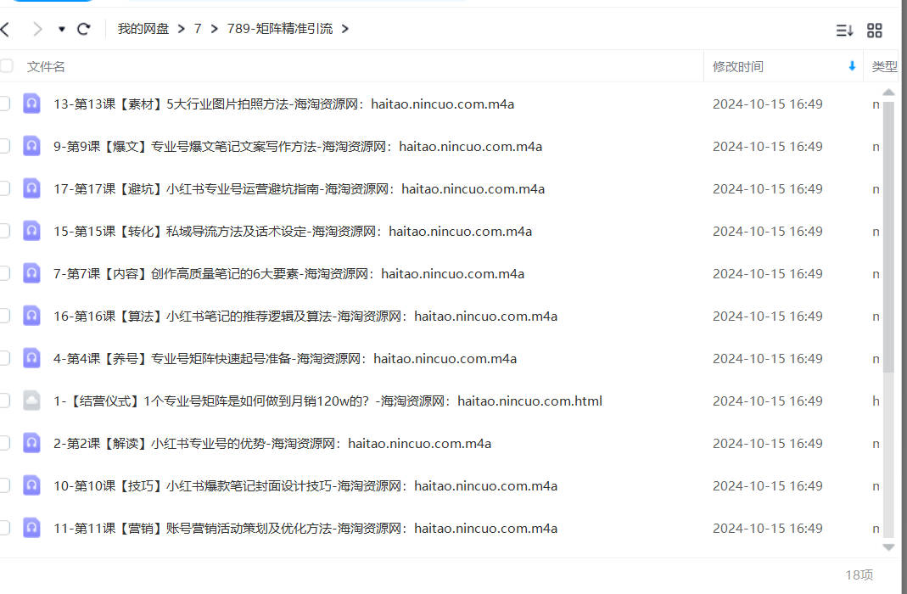The width and height of the screenshot is (907, 594).
Task: Click audio icon of 7-第7课 file
Action: tap(31, 273)
